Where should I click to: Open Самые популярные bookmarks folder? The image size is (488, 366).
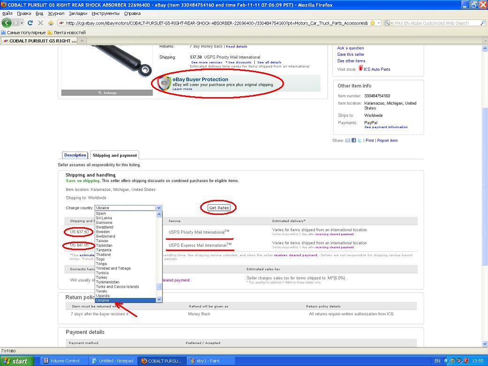tap(23, 32)
